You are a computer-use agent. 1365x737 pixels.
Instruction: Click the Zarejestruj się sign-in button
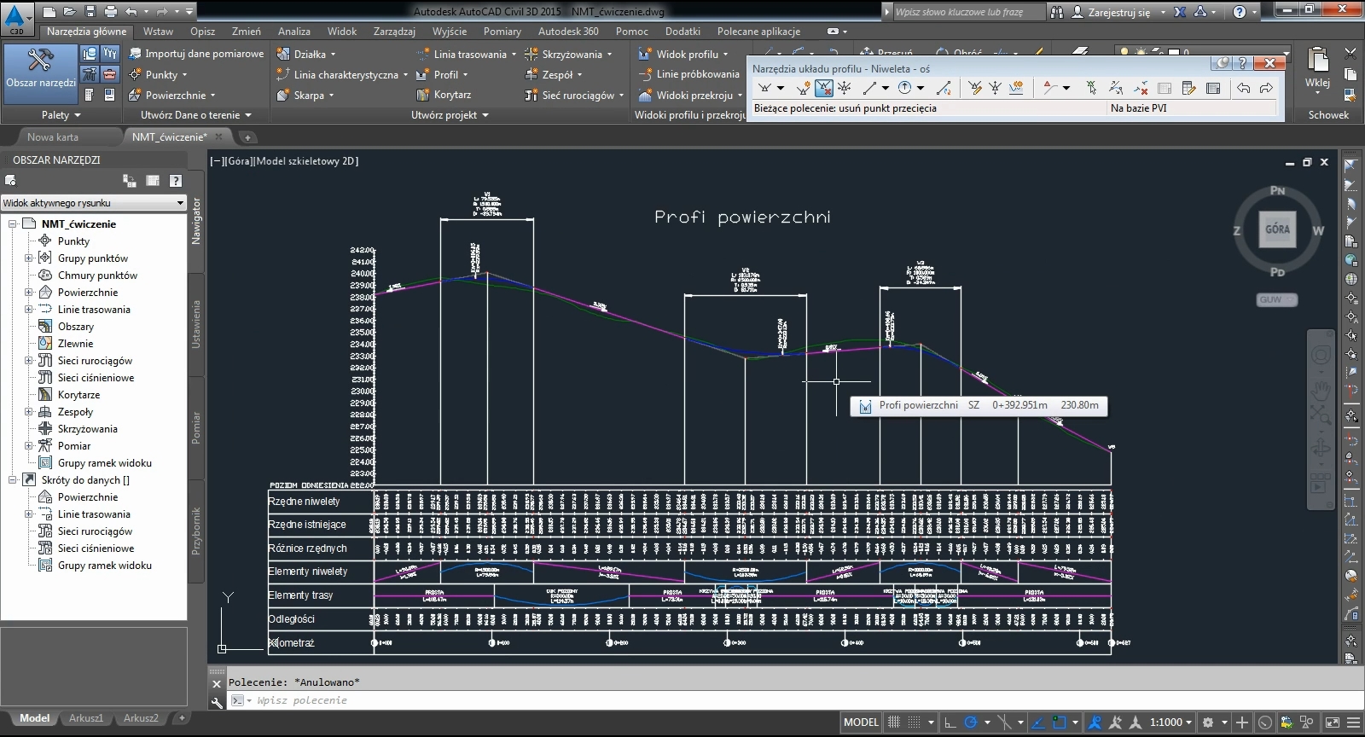coord(1118,12)
